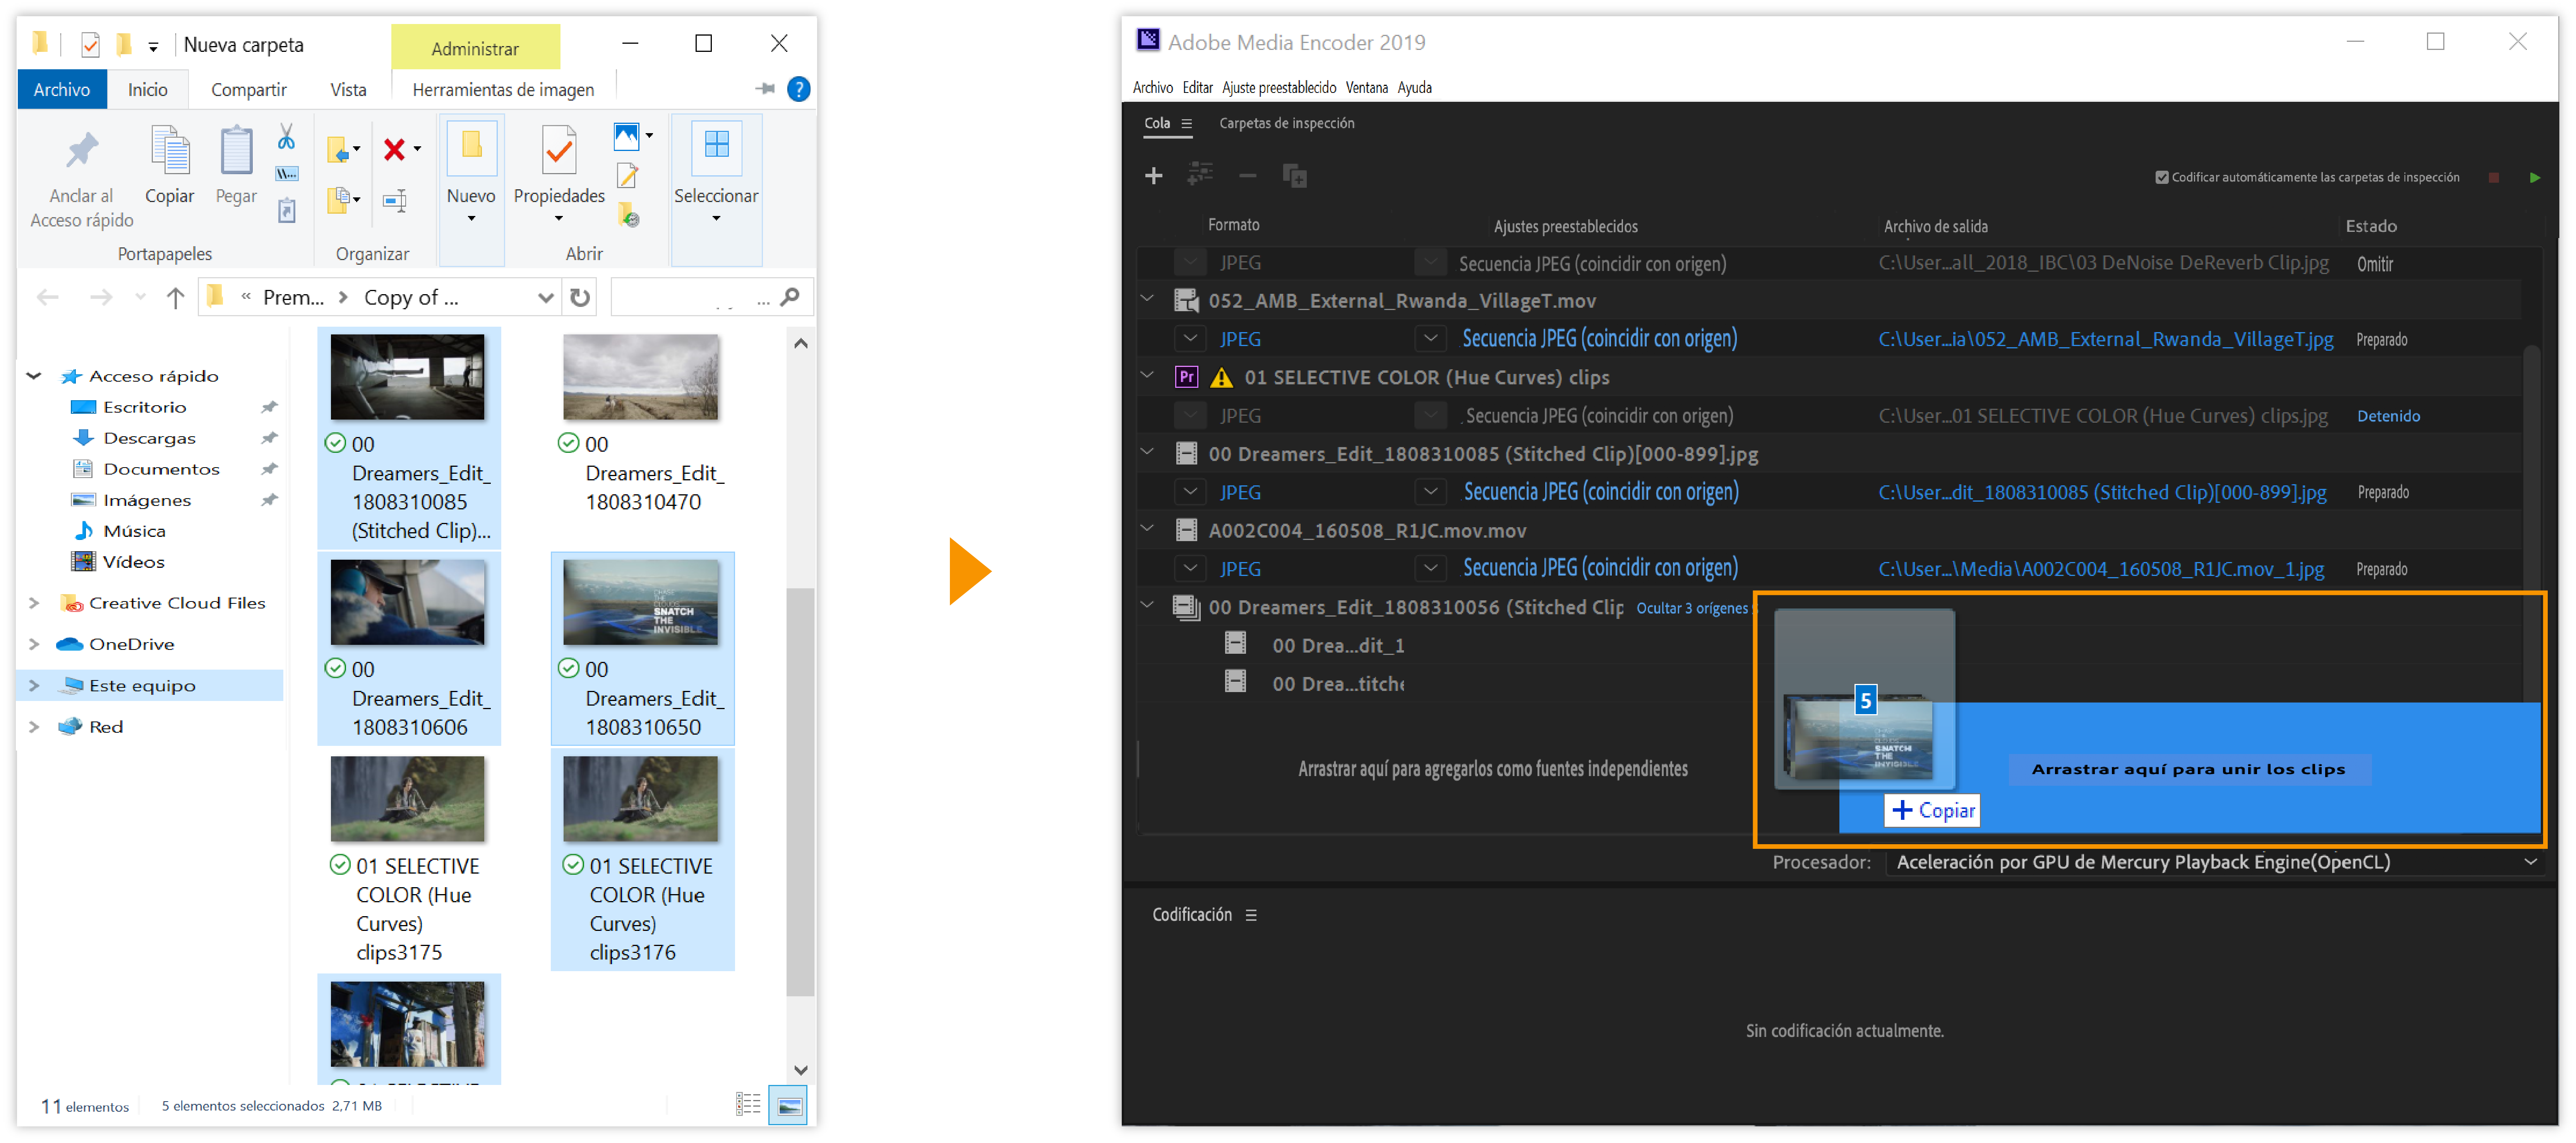Click the Add Source plus icon
This screenshot has height=1143, width=2576.
coord(1153,176)
